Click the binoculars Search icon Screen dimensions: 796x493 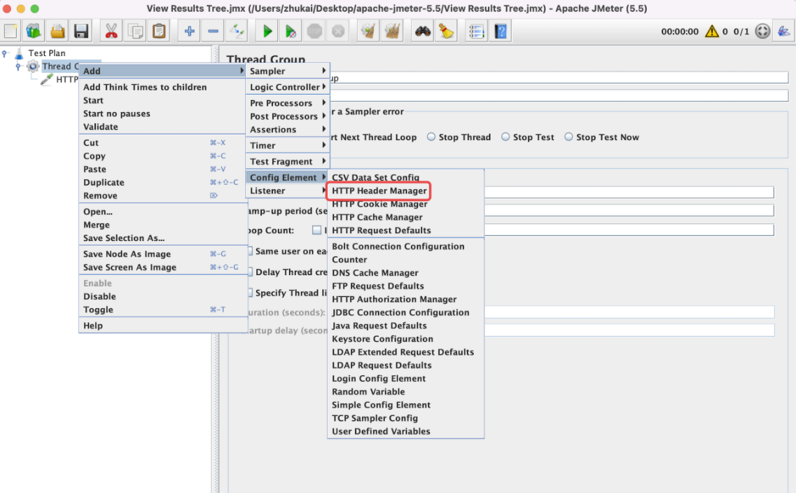pyautogui.click(x=422, y=32)
